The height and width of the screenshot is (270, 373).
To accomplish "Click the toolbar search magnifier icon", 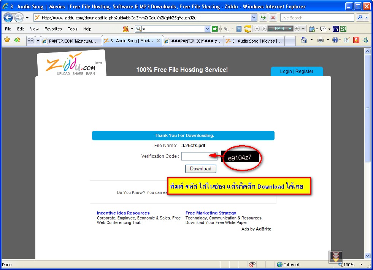I will coord(139,29).
